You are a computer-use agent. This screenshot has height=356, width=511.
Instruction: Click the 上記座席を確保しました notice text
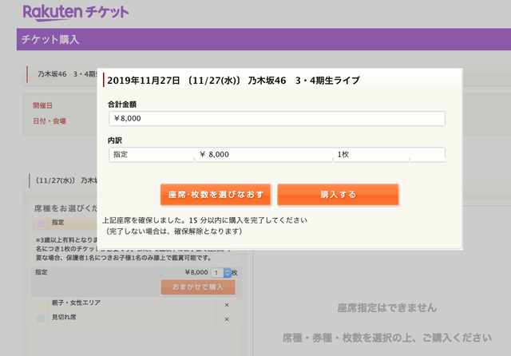(x=204, y=220)
